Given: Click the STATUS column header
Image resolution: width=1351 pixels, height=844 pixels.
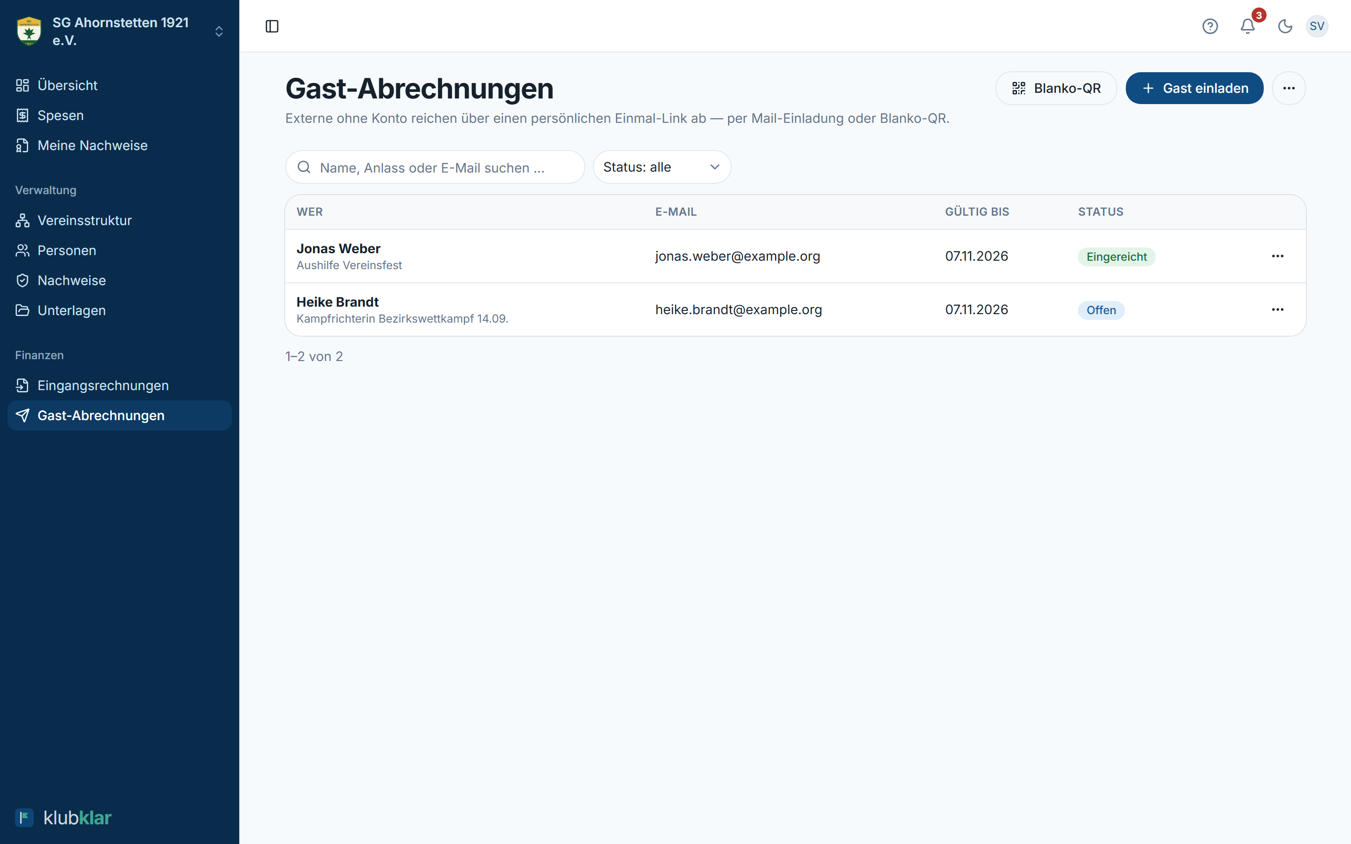Looking at the screenshot, I should (1101, 212).
